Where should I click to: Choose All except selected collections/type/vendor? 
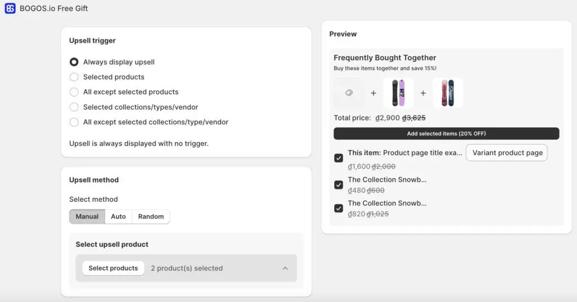coord(74,122)
